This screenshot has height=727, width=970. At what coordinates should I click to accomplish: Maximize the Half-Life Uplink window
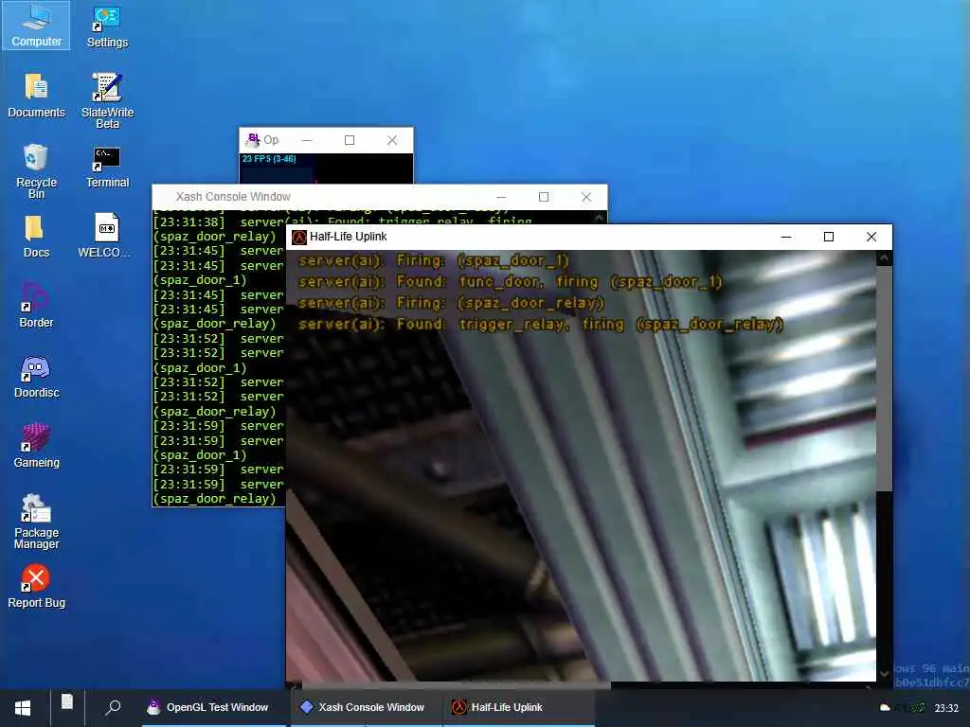[829, 237]
